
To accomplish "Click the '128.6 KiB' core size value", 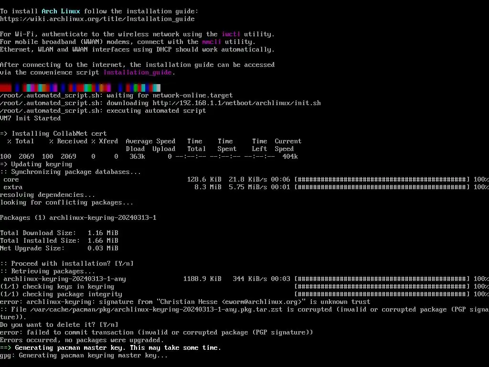I will (204, 180).
